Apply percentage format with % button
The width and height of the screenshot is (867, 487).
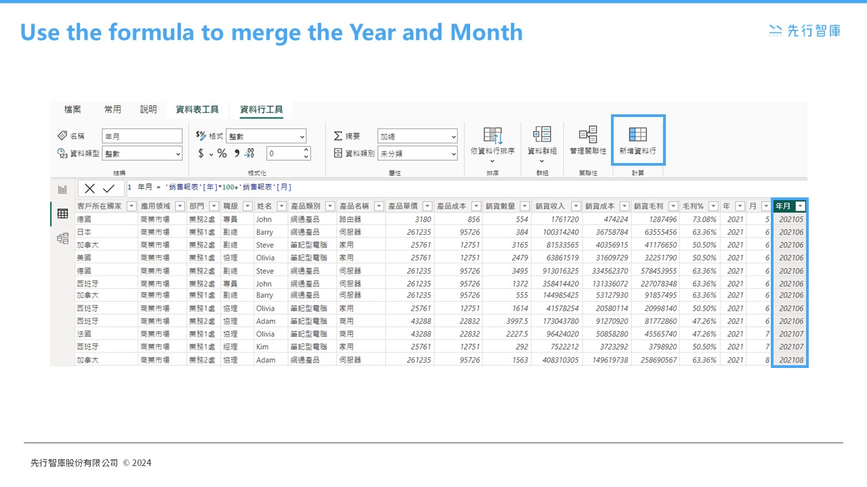221,154
